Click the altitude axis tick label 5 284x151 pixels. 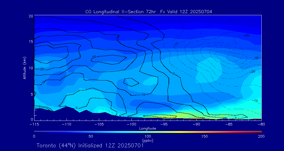pos(32,94)
